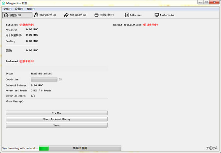This screenshot has width=221, height=153.
Task: Open the 交易记录 transactions tab
Action: click(104, 15)
